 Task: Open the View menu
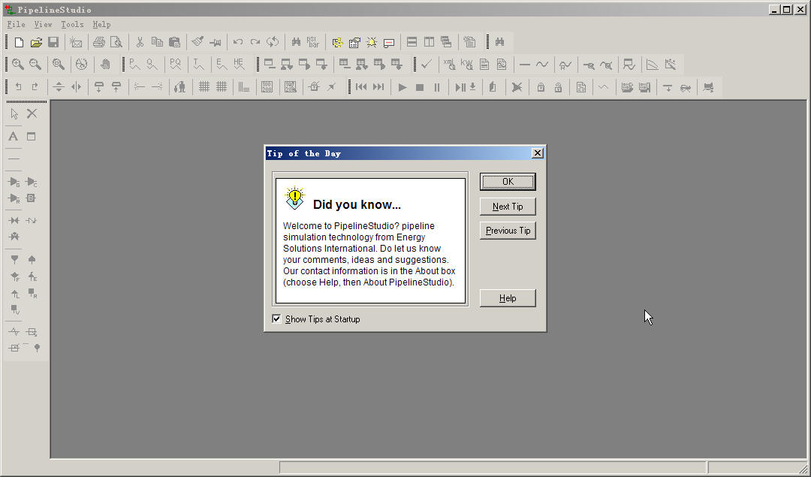[43, 24]
